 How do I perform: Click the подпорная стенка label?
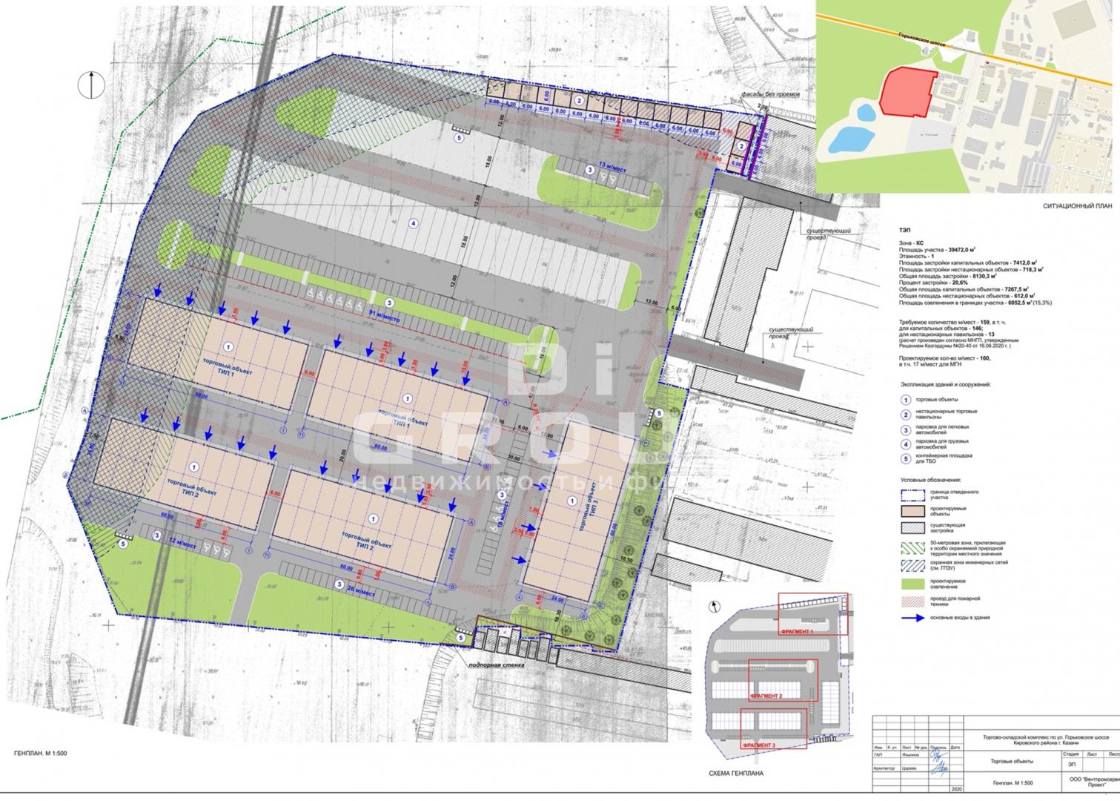[496, 665]
